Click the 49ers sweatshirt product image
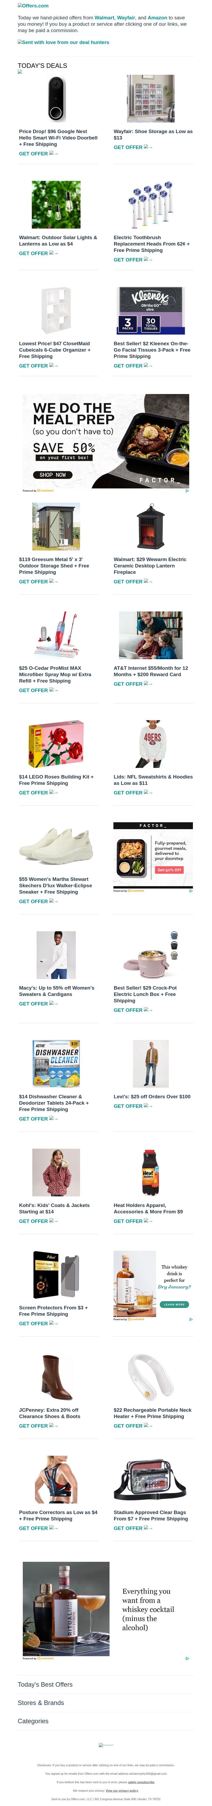 [151, 744]
